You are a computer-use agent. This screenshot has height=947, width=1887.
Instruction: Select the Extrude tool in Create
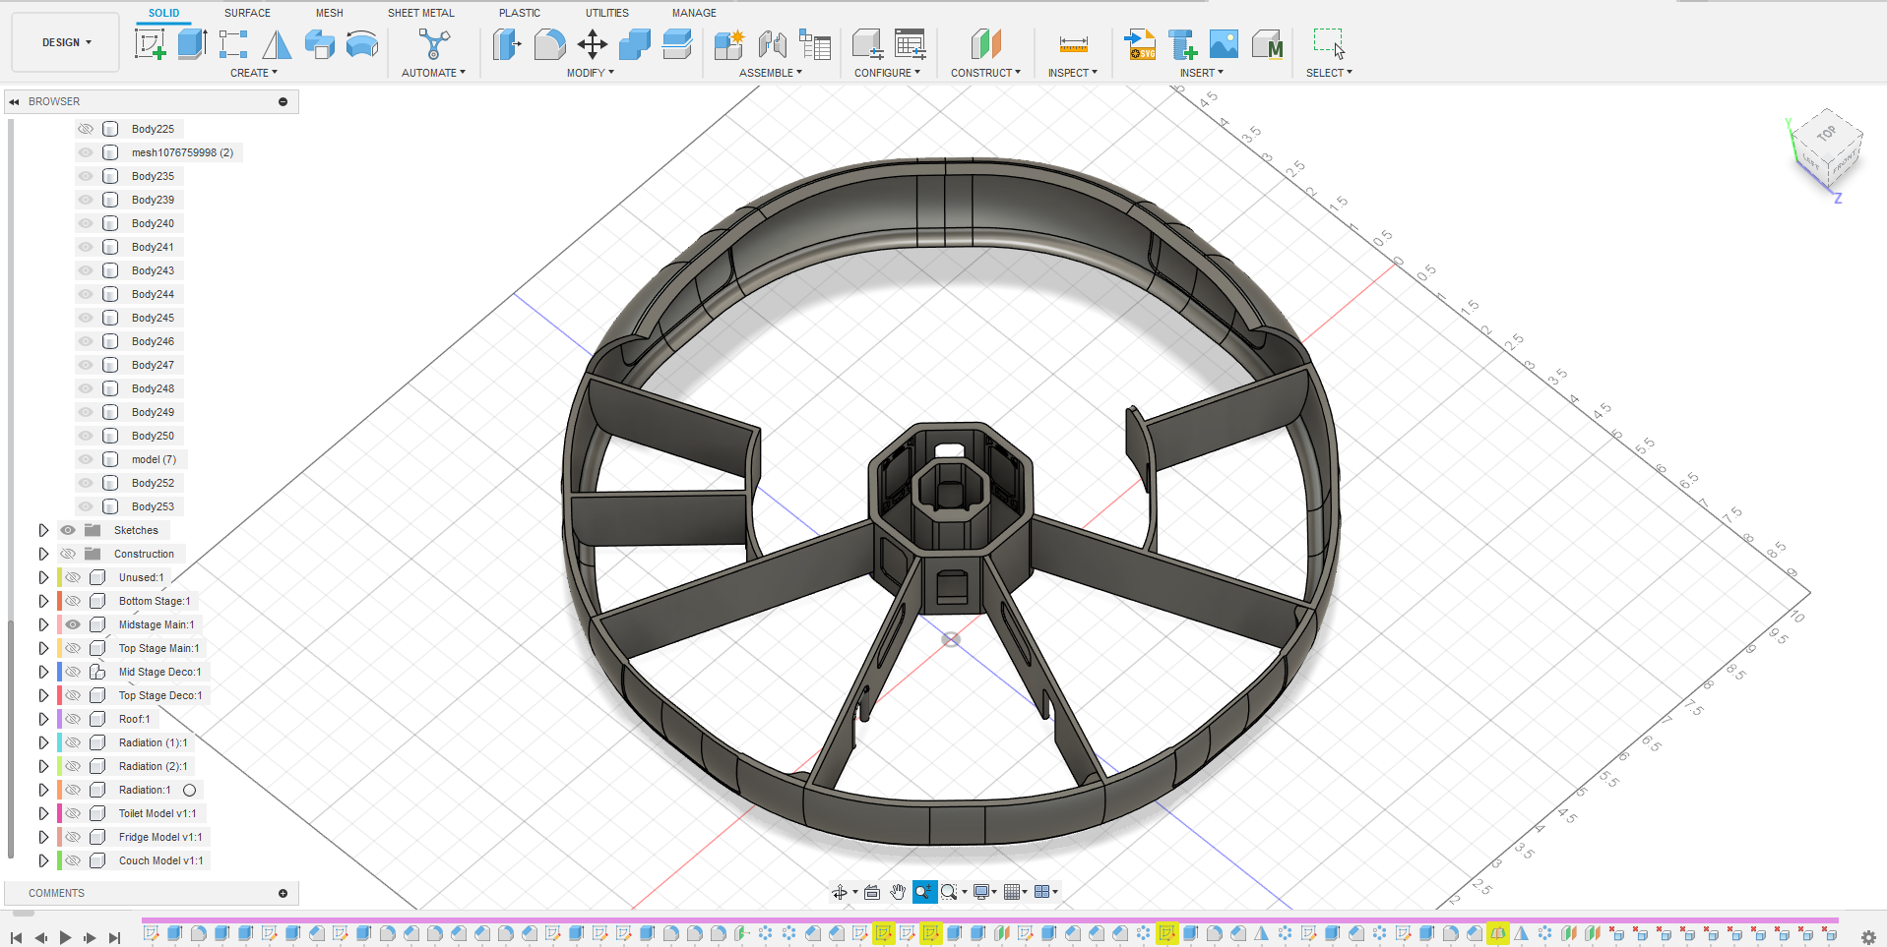(x=192, y=44)
